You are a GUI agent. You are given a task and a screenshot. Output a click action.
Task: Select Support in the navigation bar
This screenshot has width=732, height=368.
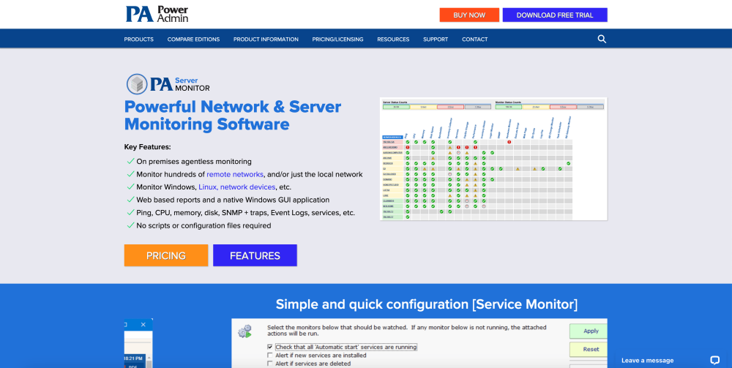click(436, 40)
